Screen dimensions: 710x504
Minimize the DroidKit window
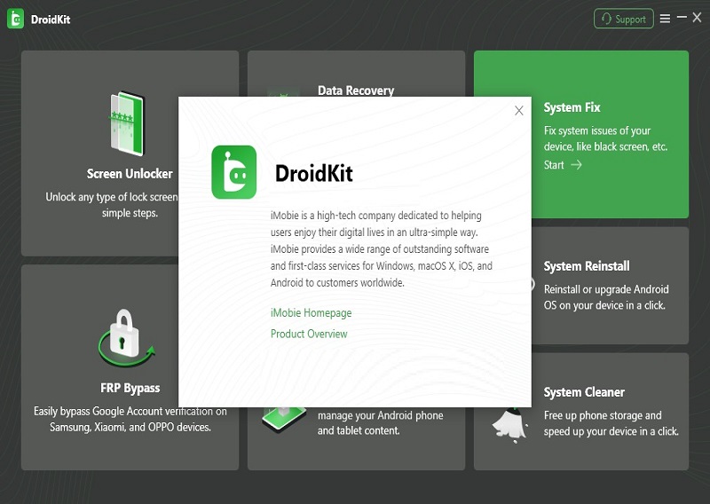pos(682,18)
